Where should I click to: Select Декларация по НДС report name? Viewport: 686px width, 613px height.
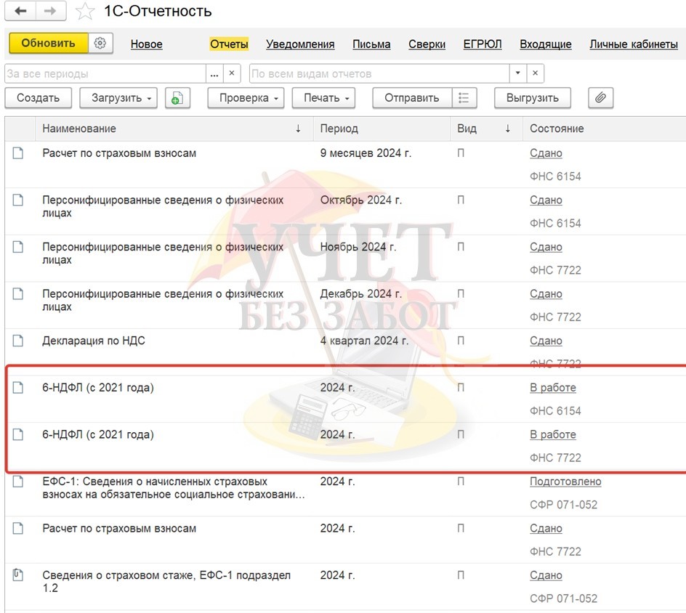click(94, 341)
